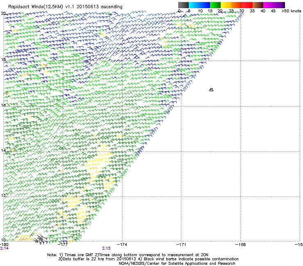Click the '>50 knots' legend label
The image size is (303, 266).
click(291, 11)
